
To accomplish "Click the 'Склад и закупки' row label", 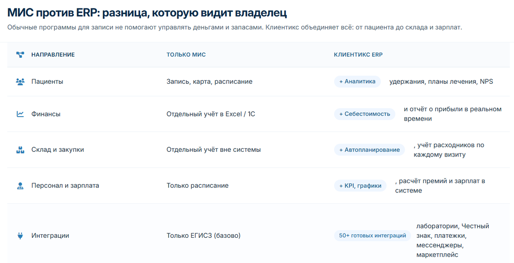I will coord(58,150).
